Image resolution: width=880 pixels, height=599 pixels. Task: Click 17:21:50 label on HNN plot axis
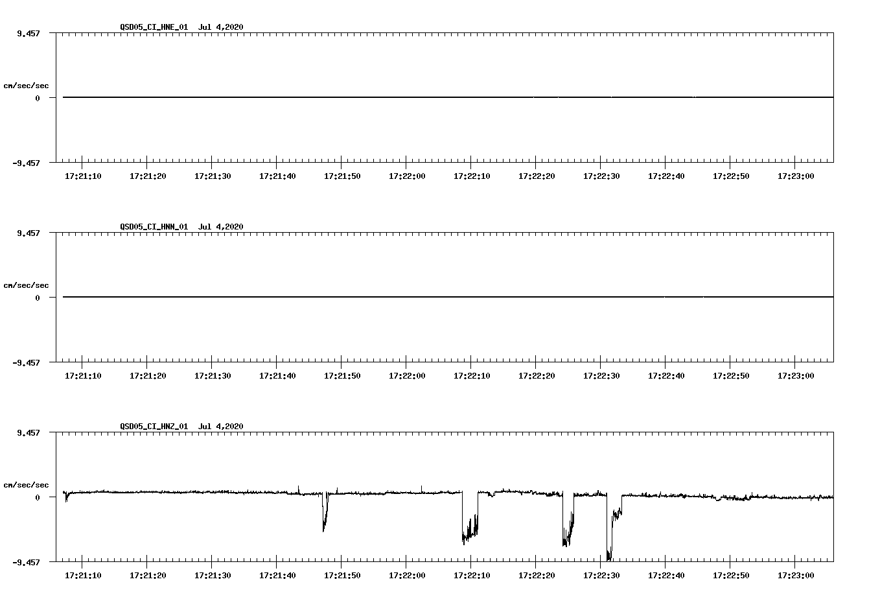point(342,376)
